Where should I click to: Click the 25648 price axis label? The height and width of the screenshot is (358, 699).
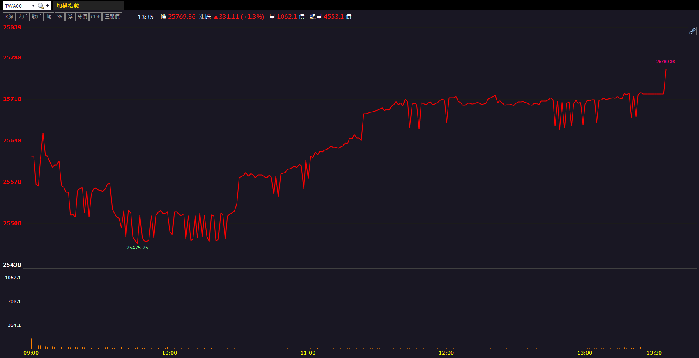[12, 141]
